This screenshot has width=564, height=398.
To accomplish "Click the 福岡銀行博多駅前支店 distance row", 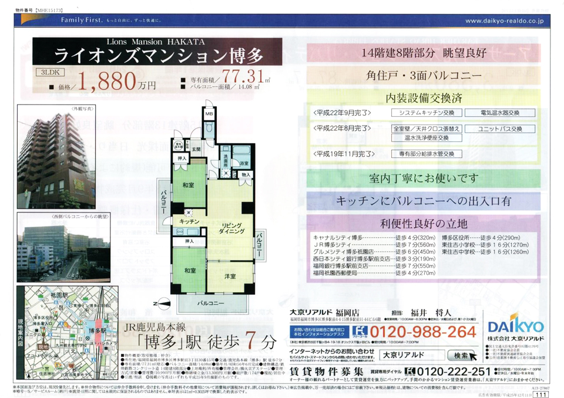I will coord(374,266).
